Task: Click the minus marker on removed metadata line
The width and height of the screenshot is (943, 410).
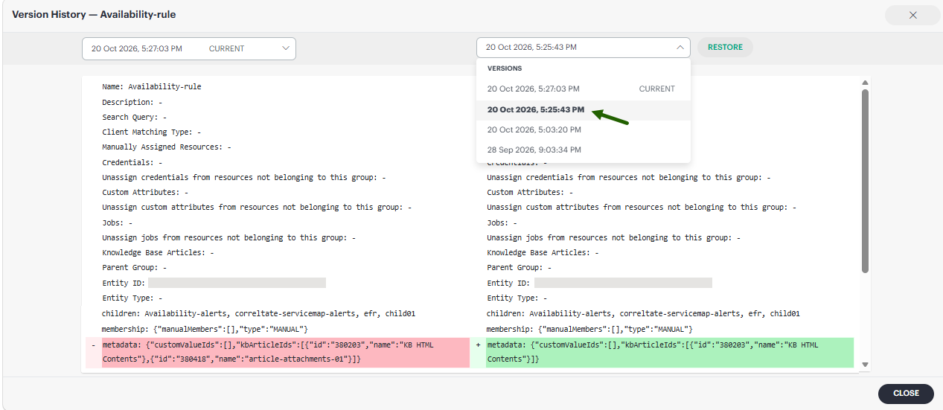Action: pos(93,345)
